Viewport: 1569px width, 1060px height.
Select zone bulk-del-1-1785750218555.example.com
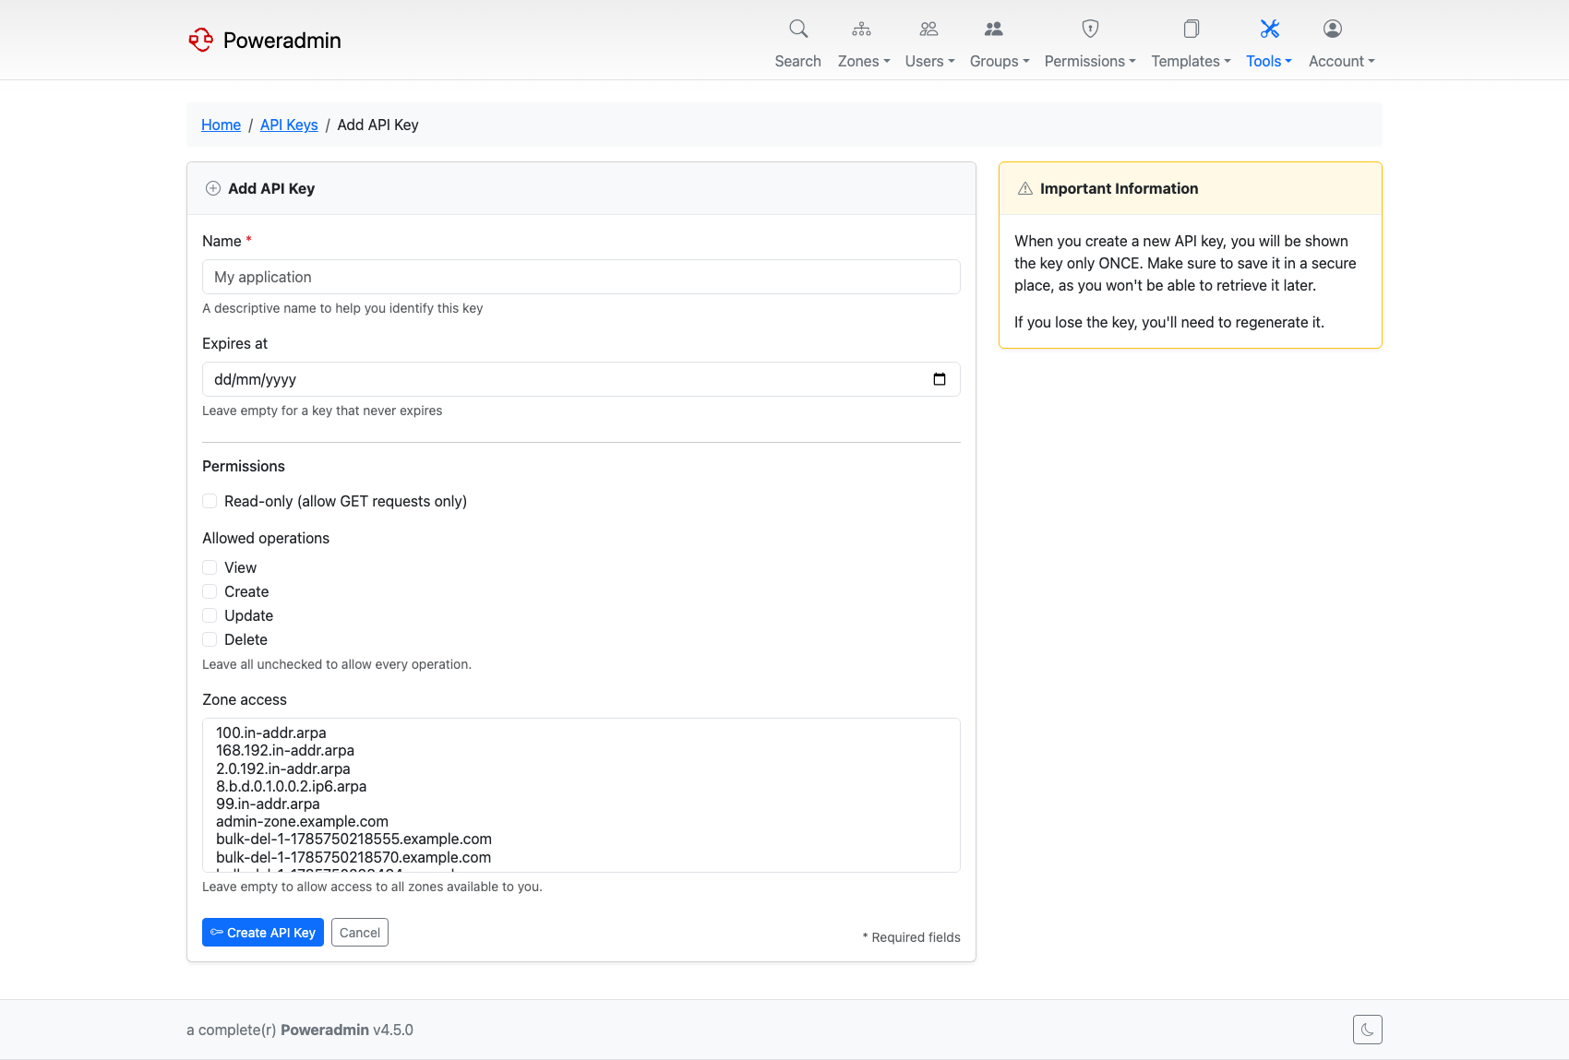[x=581, y=839]
